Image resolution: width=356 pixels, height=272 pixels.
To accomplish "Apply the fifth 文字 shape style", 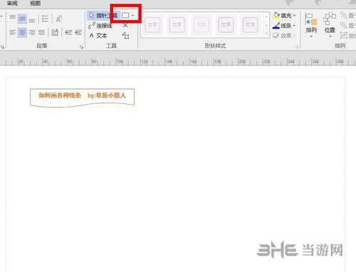I will coord(250,24).
